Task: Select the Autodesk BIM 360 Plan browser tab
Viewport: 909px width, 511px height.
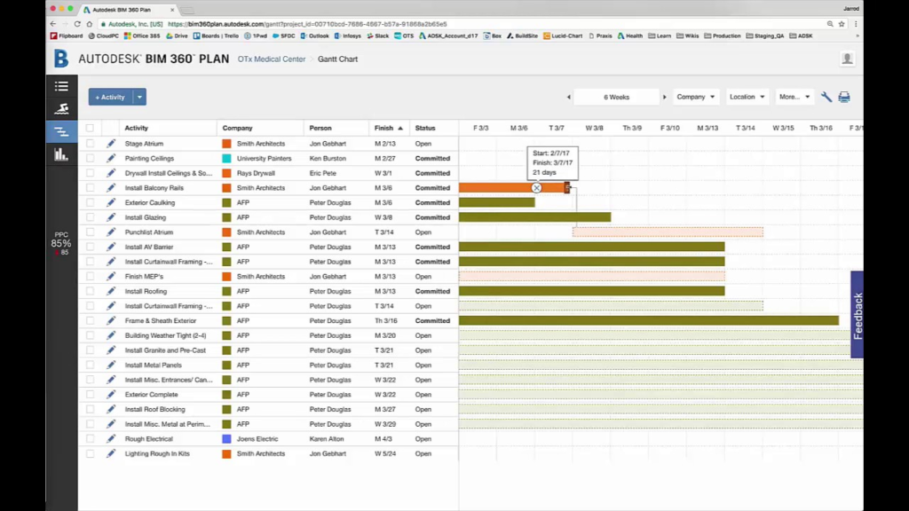Action: 129,10
